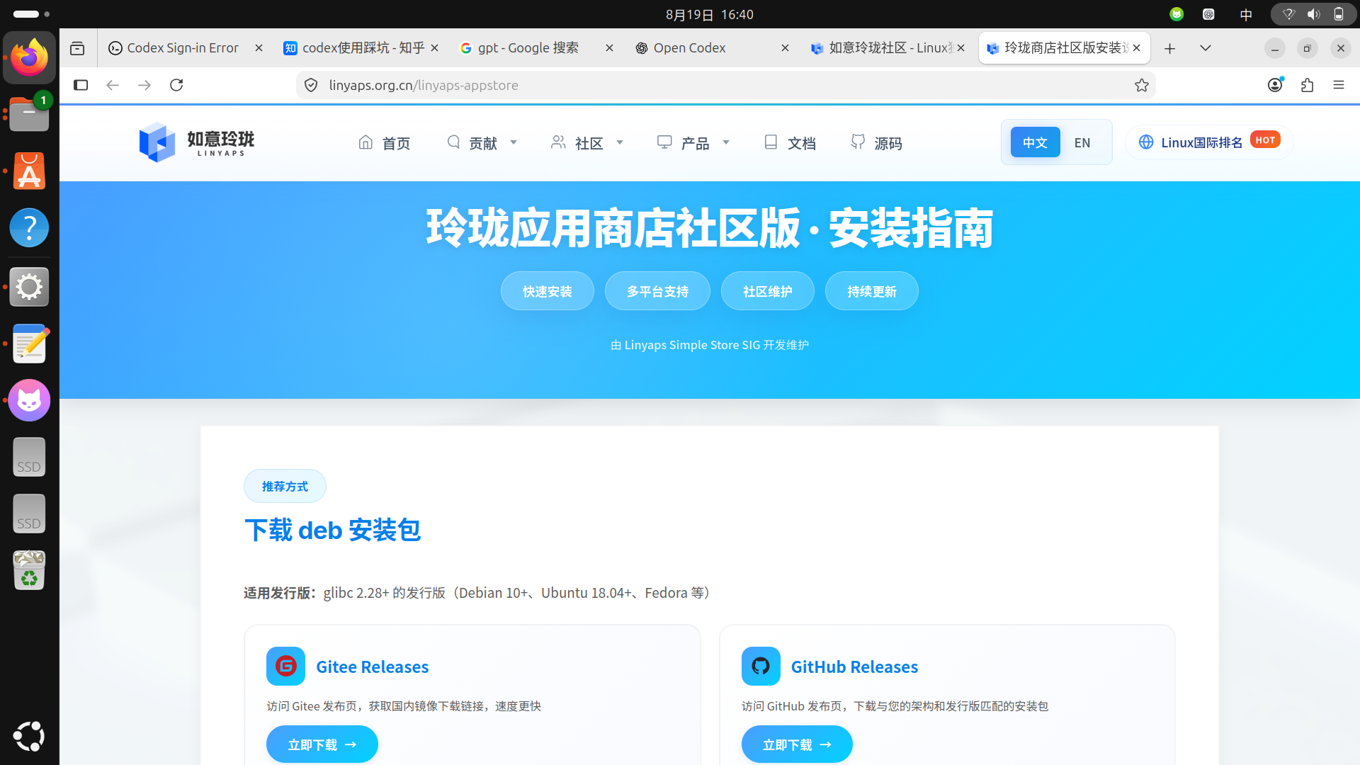Toggle the Firefox sidebar button
Screen dimensions: 1360x765
click(81, 85)
